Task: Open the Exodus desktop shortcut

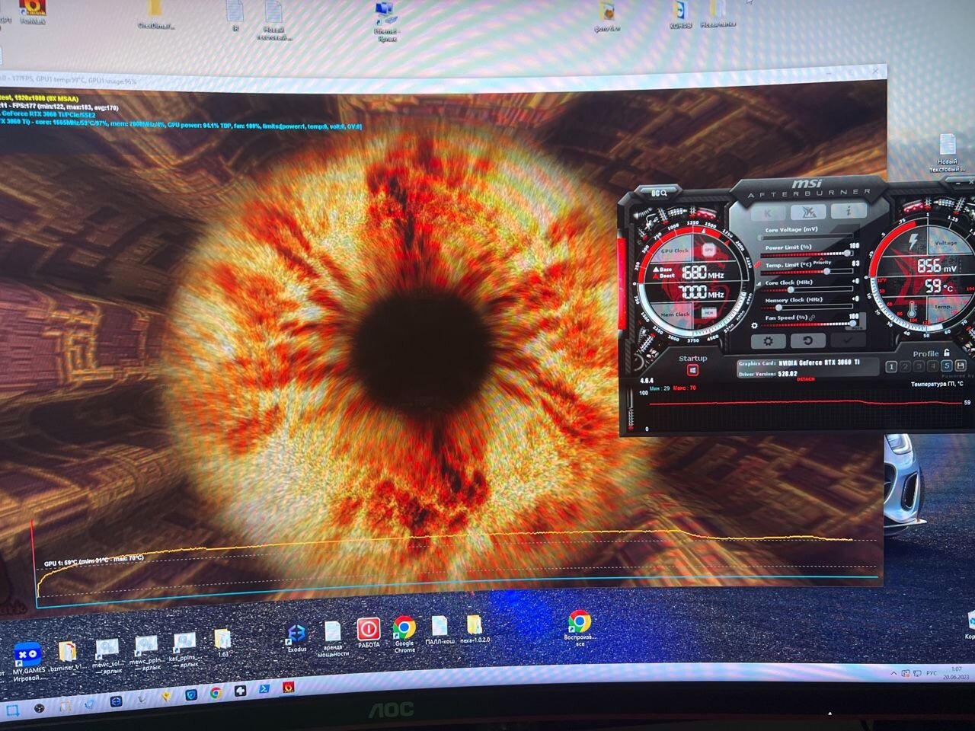Action: (x=296, y=634)
